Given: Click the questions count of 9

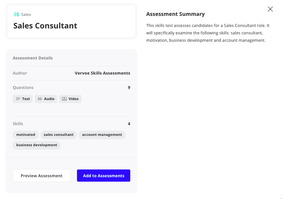Looking at the screenshot, I should pyautogui.click(x=129, y=88).
